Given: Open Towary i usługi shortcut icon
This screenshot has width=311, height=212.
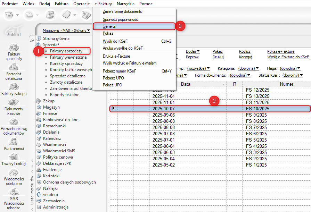Looking at the screenshot, I should pyautogui.click(x=14, y=157).
